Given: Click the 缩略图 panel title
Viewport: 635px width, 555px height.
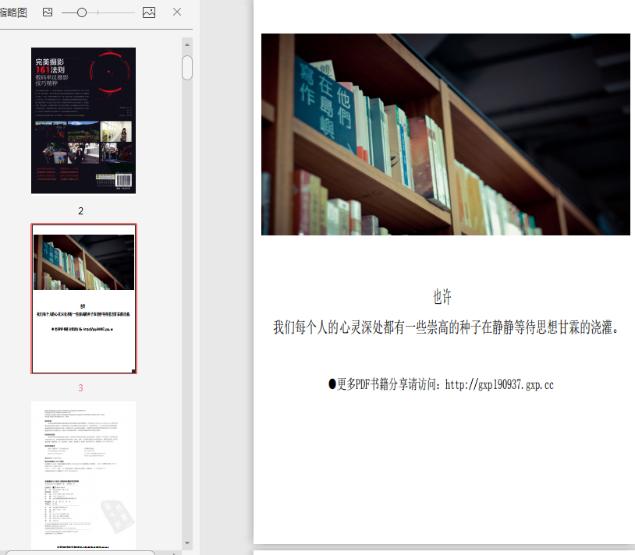Looking at the screenshot, I should 13,12.
